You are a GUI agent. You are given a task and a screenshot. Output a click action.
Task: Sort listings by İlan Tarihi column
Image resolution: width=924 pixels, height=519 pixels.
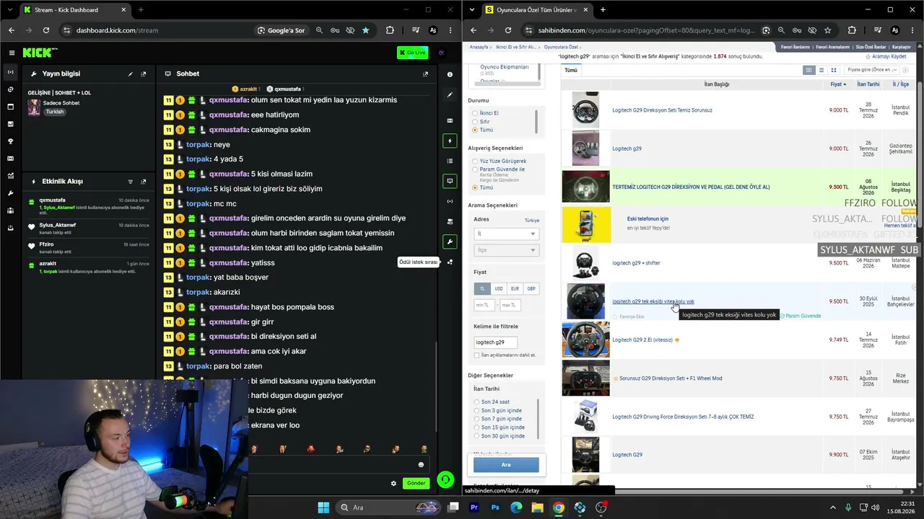pos(868,84)
